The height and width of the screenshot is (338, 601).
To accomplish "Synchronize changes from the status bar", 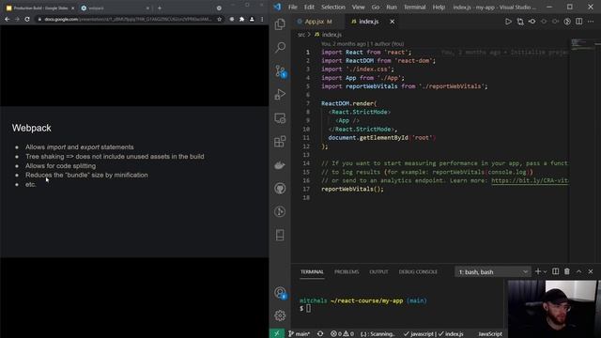I will pyautogui.click(x=320, y=334).
